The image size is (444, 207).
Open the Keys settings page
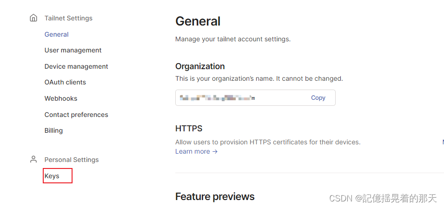pos(52,176)
